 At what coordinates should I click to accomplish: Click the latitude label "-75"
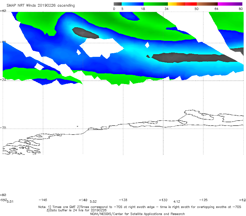point(3,128)
